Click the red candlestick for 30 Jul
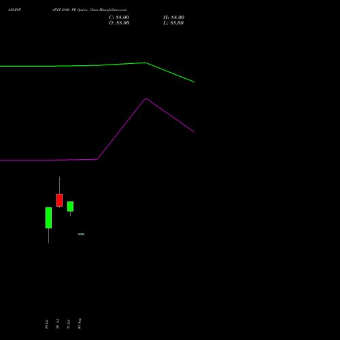Image resolution: width=340 pixels, height=340 pixels. pos(59,200)
